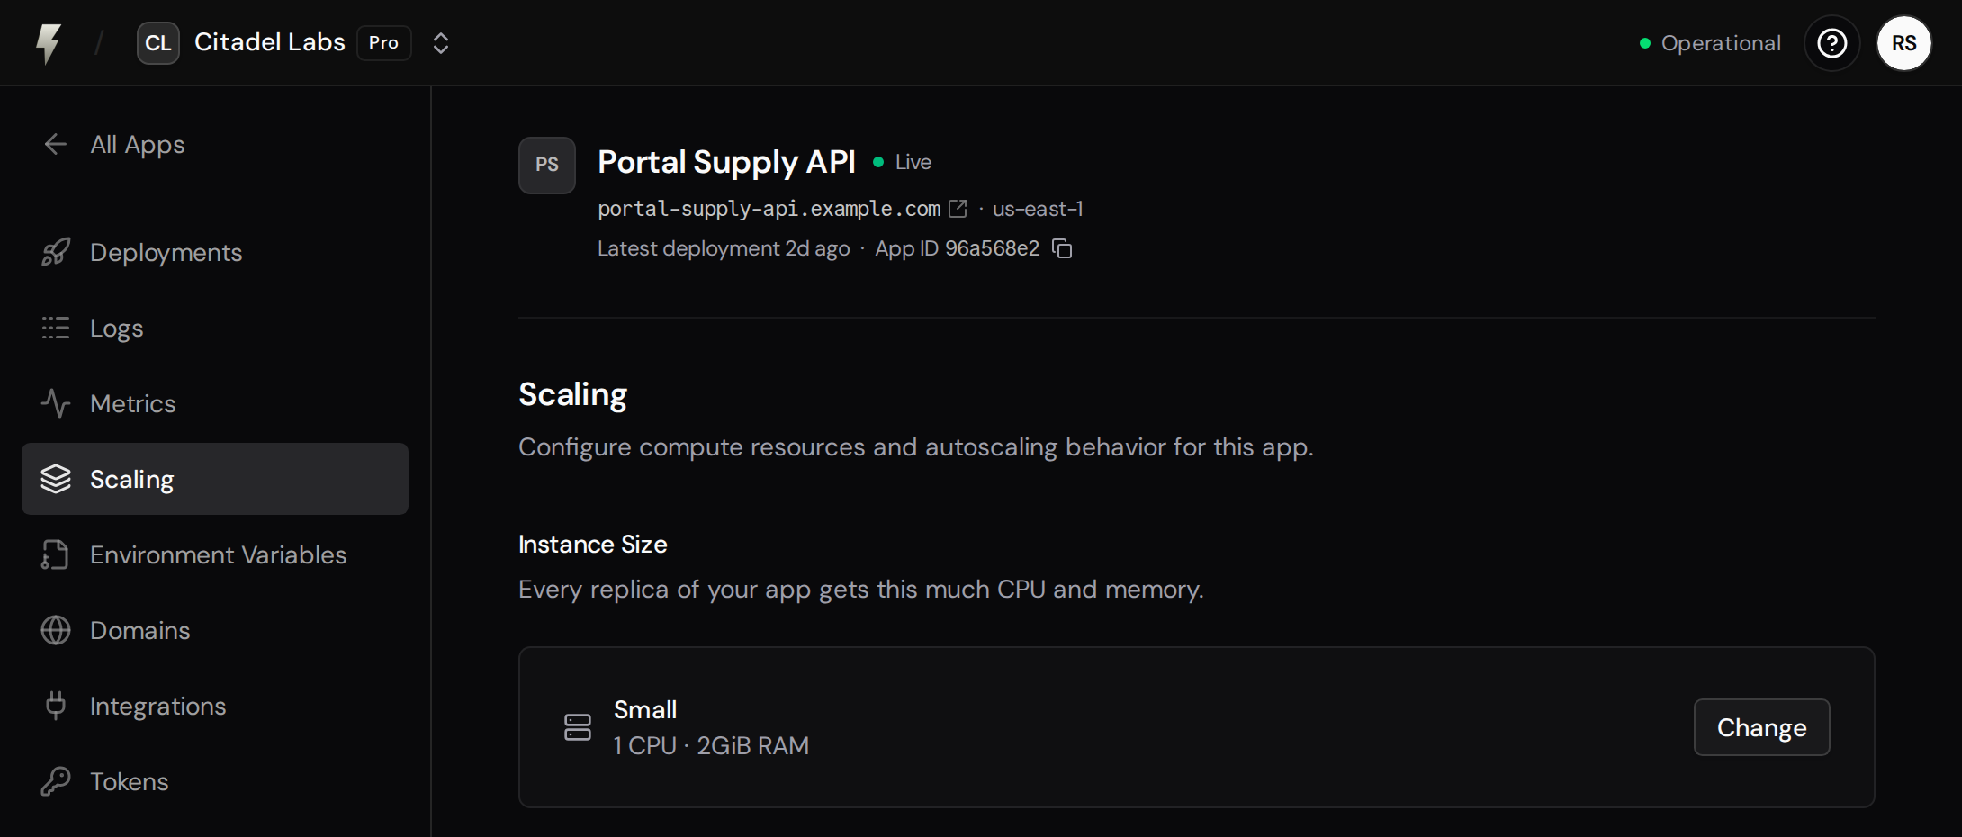
Task: Open the CL workspace avatar
Action: tap(158, 43)
